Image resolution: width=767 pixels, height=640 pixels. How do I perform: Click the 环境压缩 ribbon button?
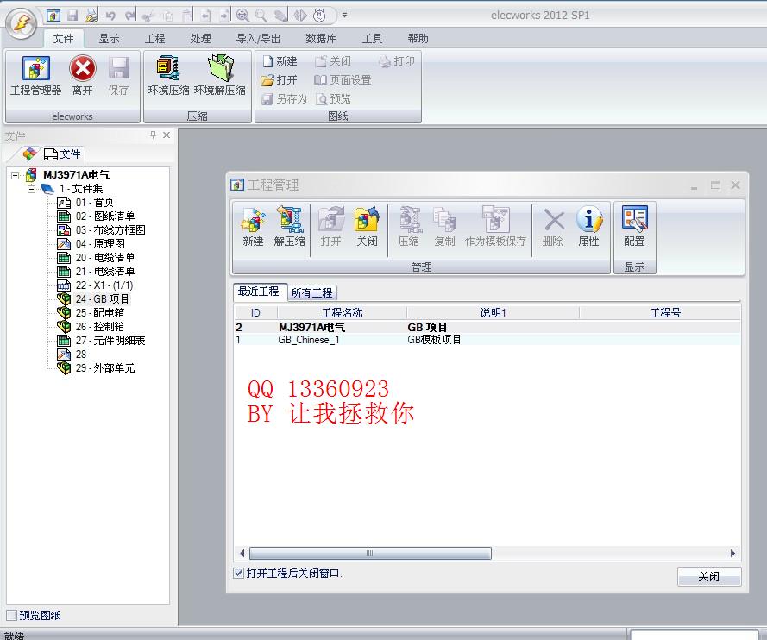click(169, 76)
